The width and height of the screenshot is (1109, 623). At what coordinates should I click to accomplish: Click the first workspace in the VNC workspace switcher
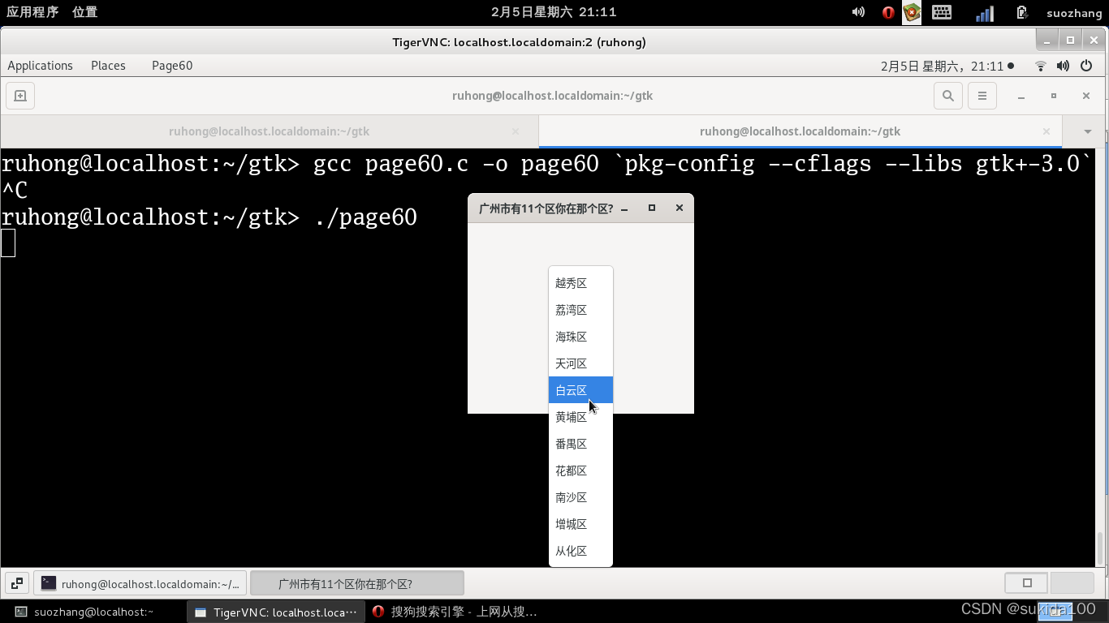click(1026, 582)
